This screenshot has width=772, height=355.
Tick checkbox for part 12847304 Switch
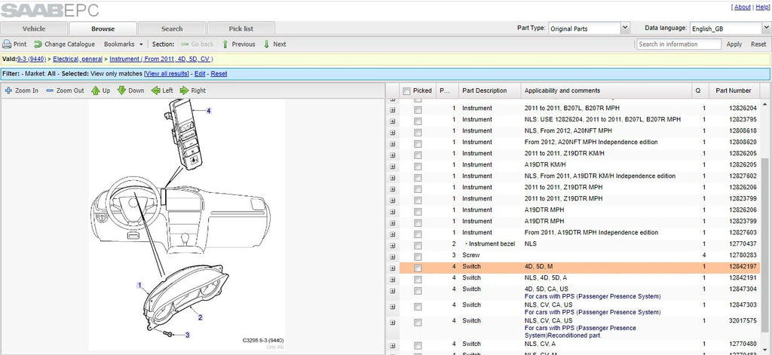pos(418,291)
